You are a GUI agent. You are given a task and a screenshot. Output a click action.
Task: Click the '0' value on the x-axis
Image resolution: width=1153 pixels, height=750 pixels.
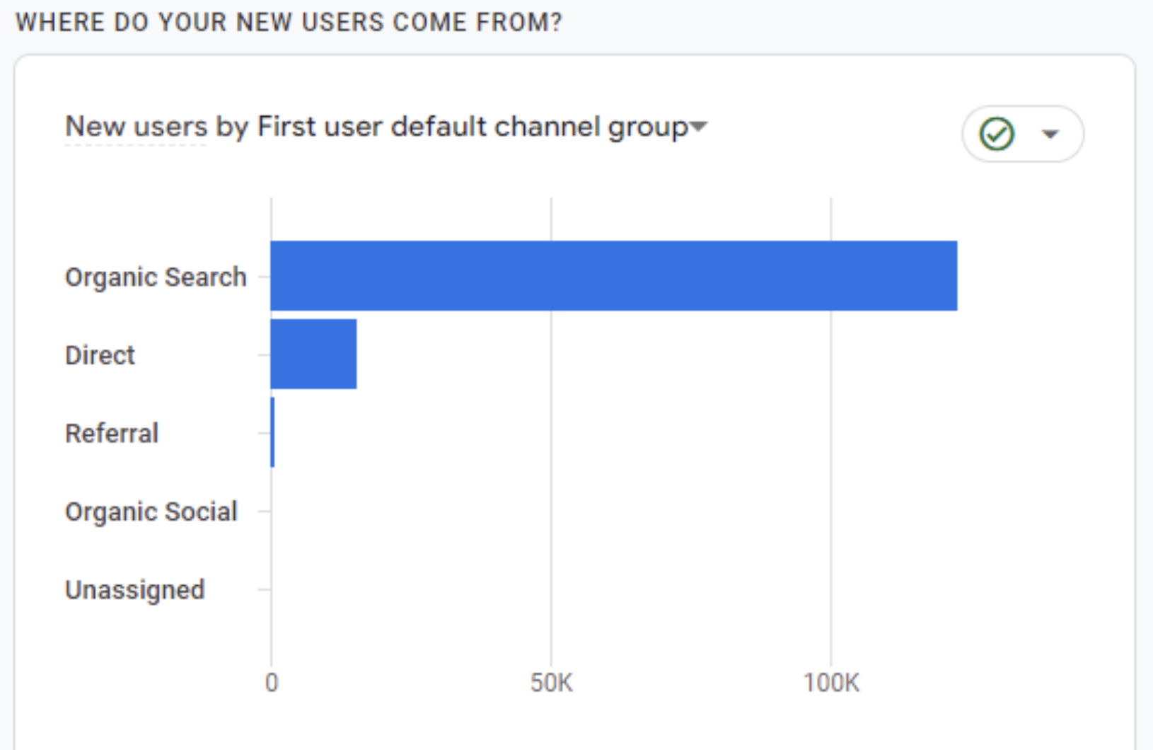[x=272, y=683]
